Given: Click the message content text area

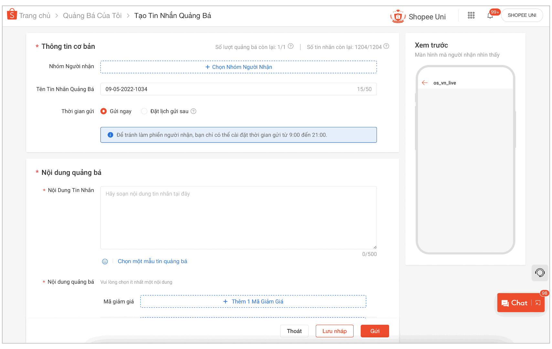Looking at the screenshot, I should [239, 217].
